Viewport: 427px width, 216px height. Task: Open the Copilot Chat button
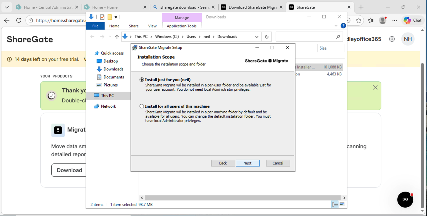[413, 20]
